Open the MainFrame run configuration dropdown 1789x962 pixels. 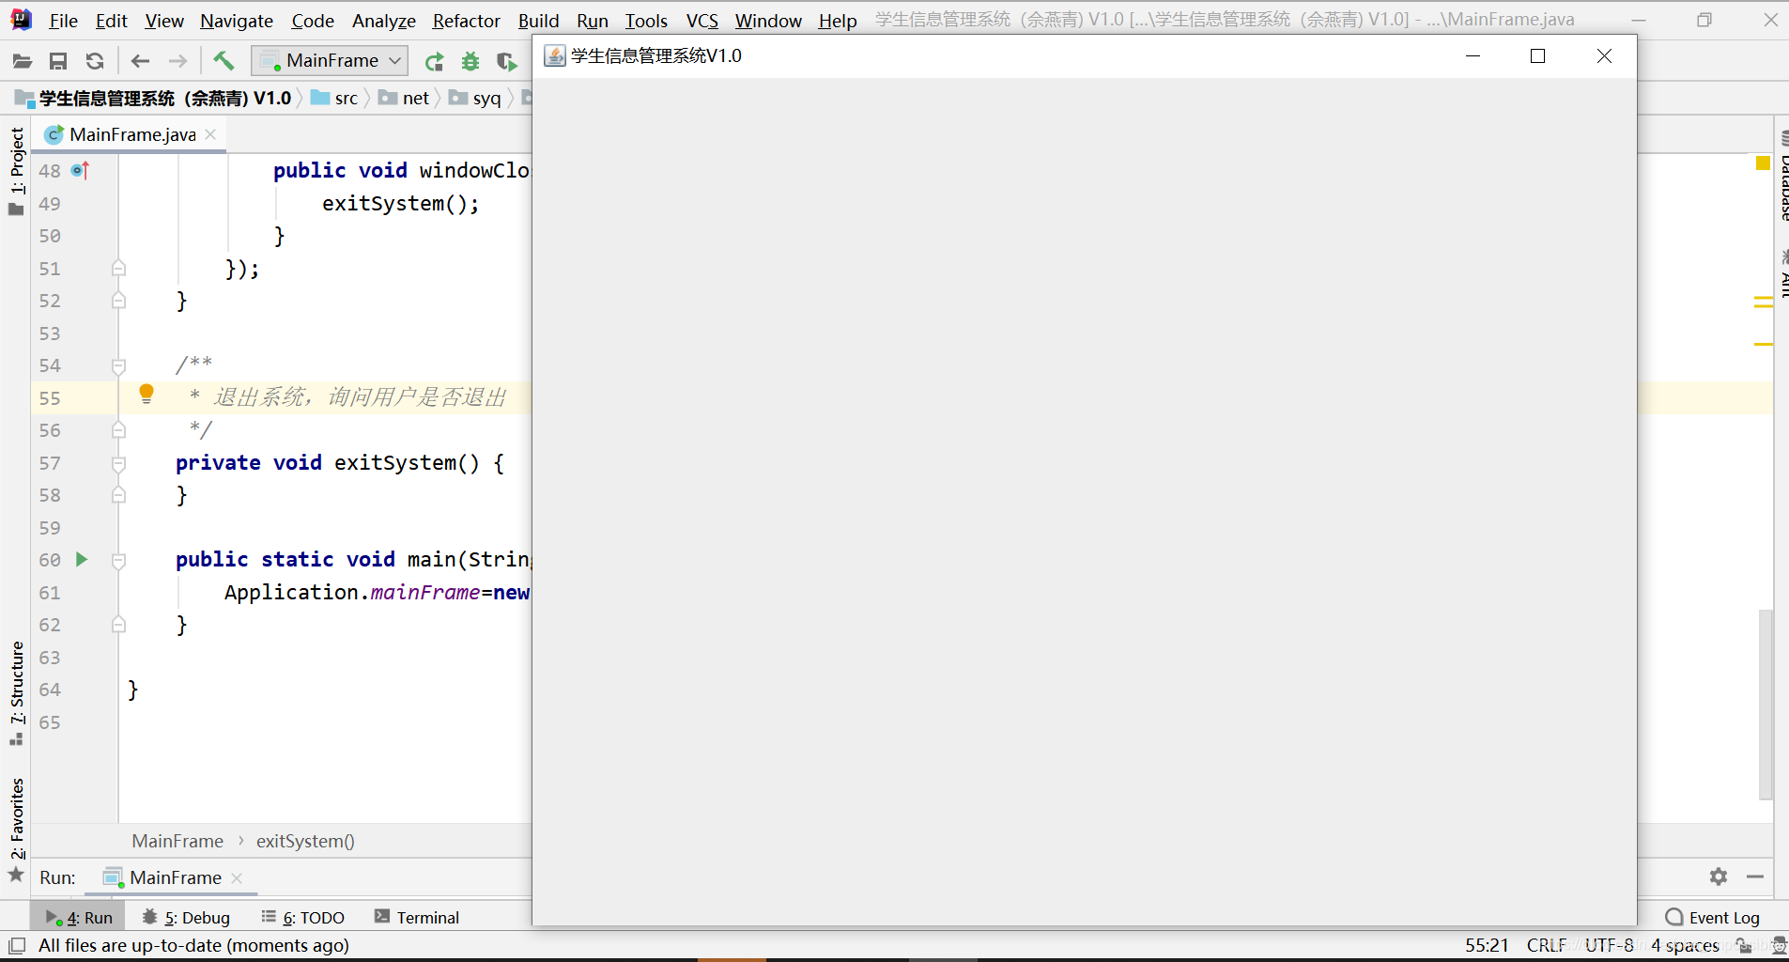(330, 61)
